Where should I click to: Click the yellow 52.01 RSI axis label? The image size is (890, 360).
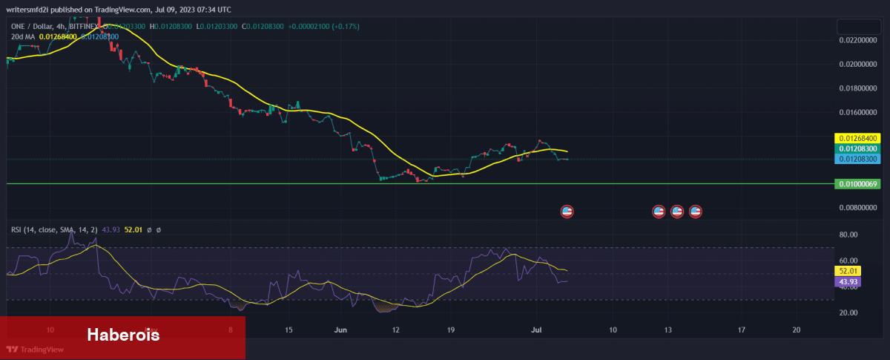pos(848,272)
